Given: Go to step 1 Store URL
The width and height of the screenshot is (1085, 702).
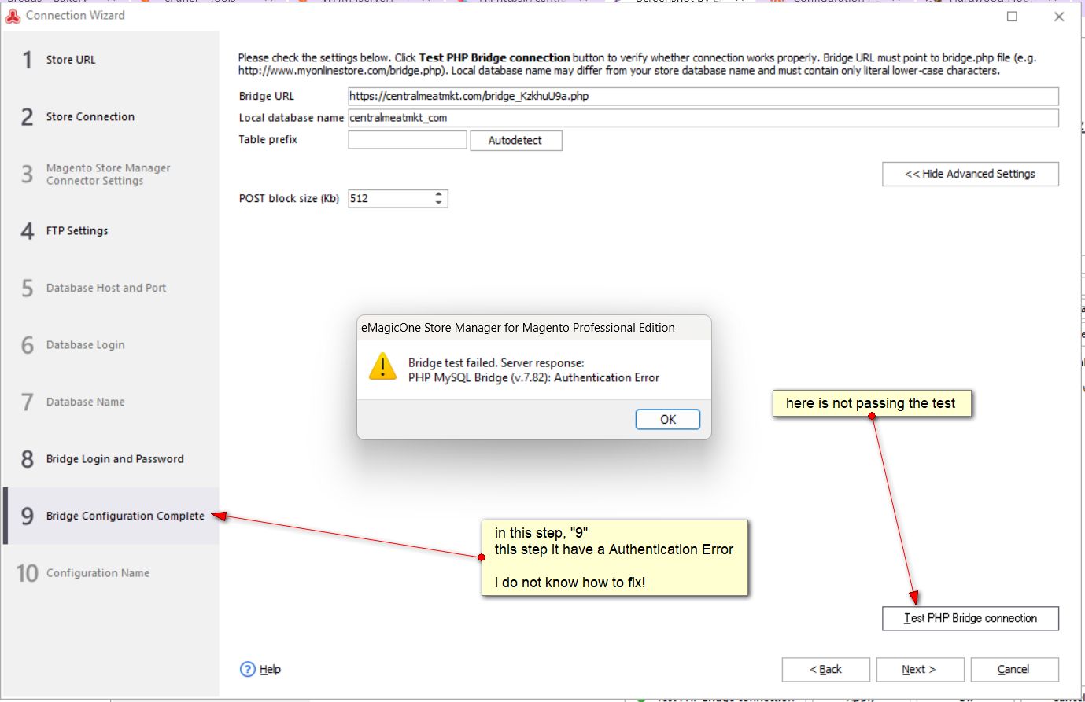Looking at the screenshot, I should 111,60.
